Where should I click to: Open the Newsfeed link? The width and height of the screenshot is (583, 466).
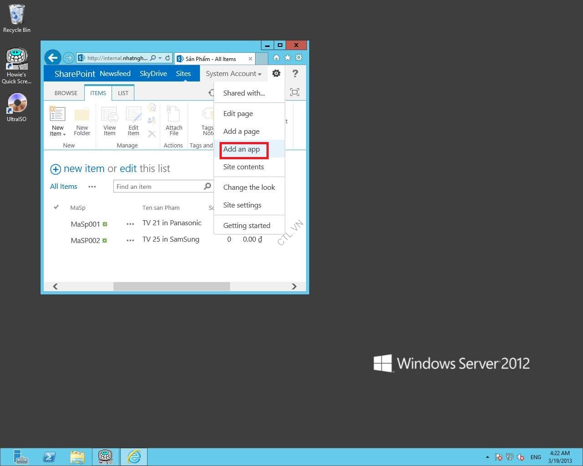click(x=115, y=74)
